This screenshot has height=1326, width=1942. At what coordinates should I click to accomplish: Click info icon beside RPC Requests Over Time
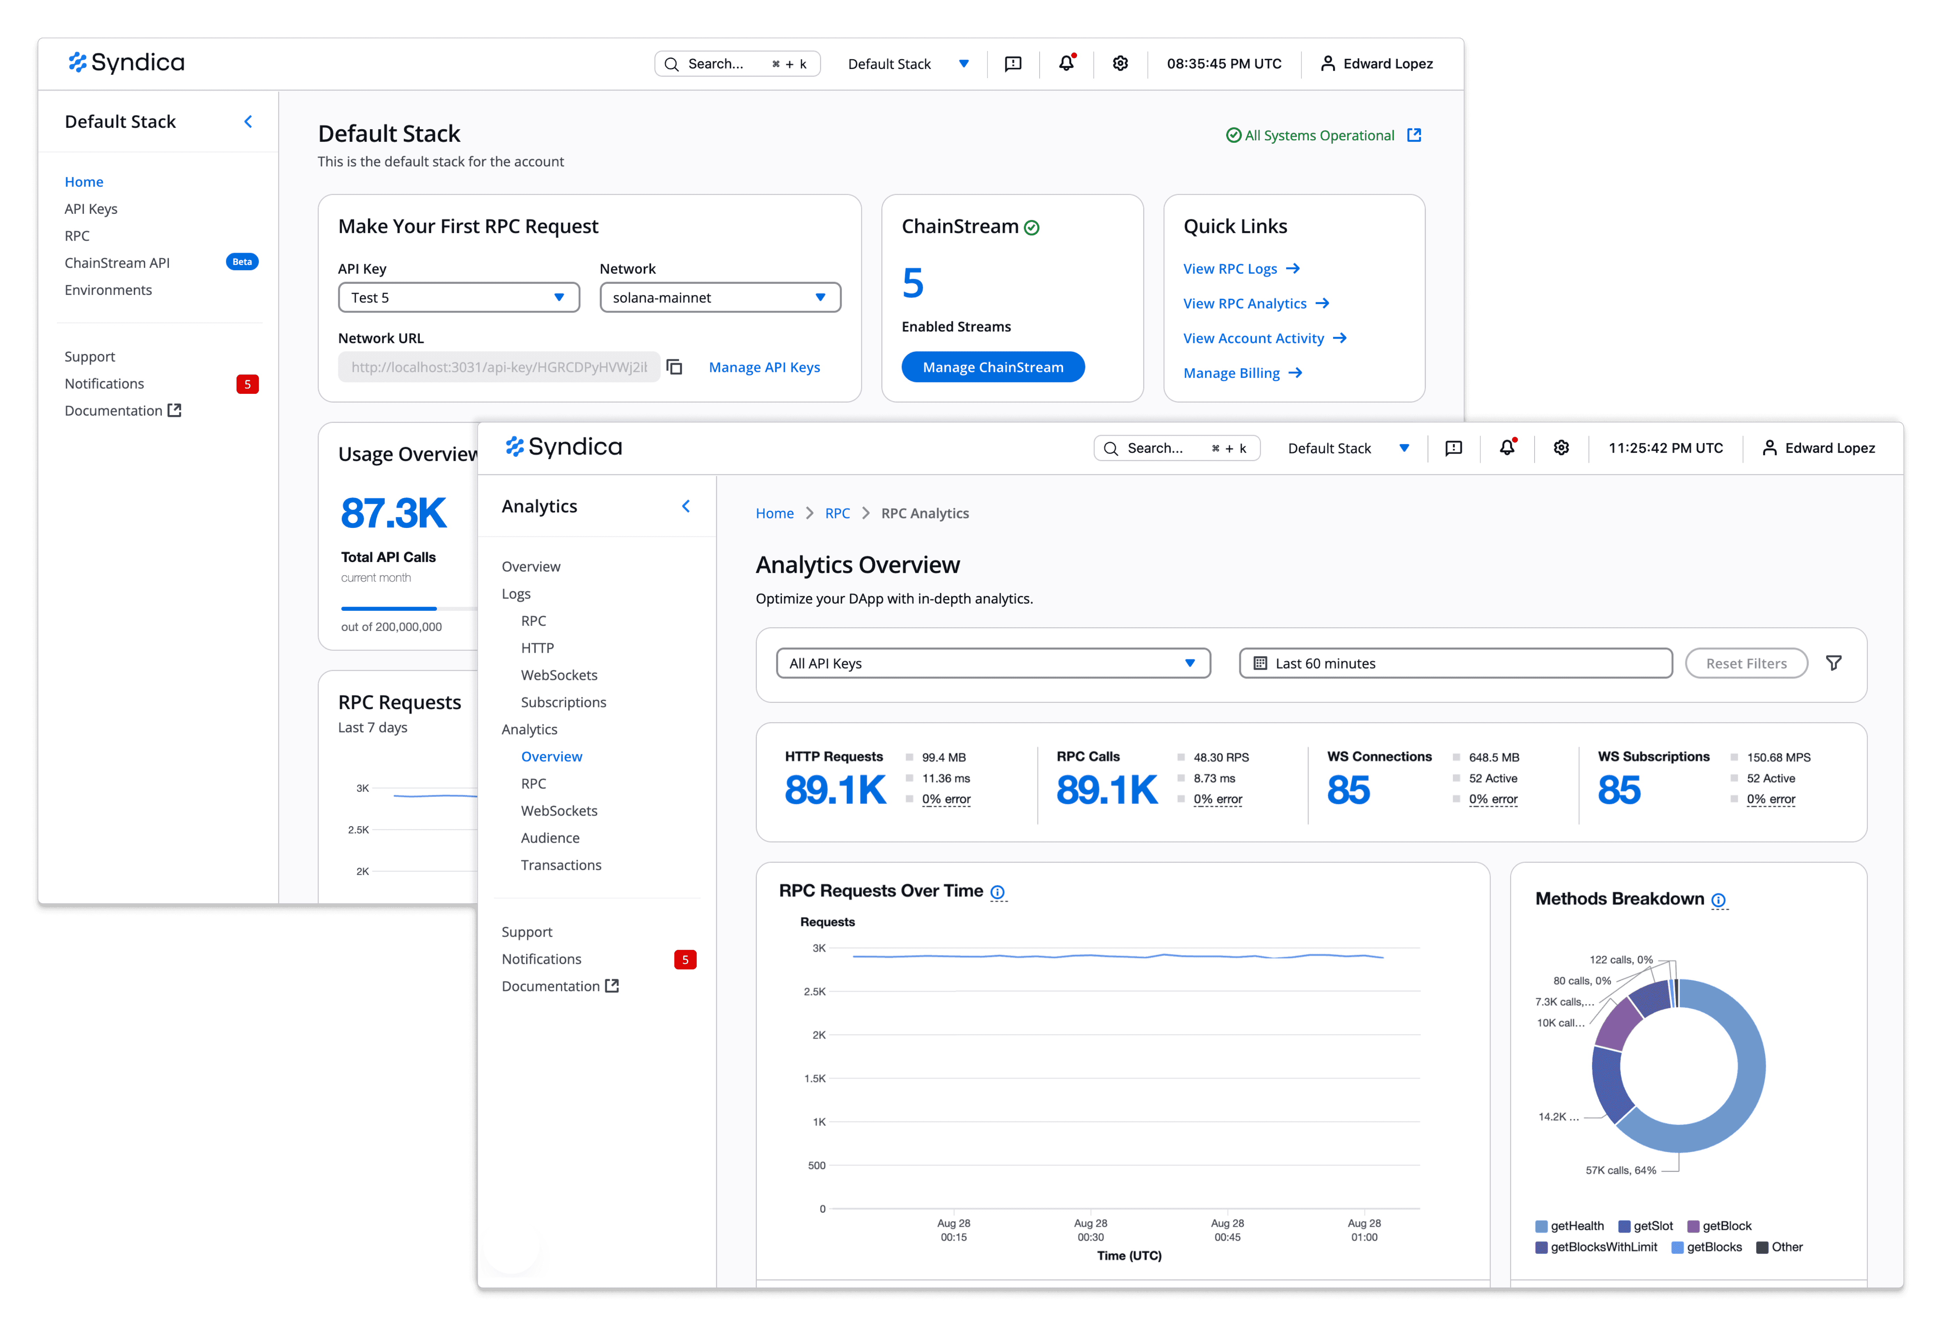(x=997, y=892)
